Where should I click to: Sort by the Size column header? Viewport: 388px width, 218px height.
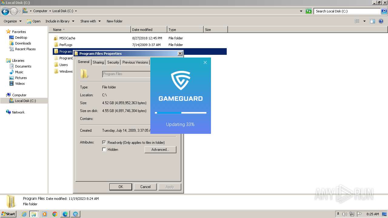(216, 30)
